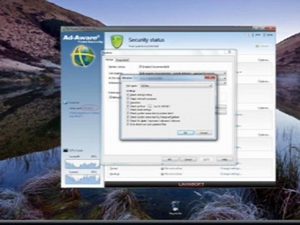Click the status icon in the Backup row
Viewport: 300px width, 225px height.
click(162, 174)
